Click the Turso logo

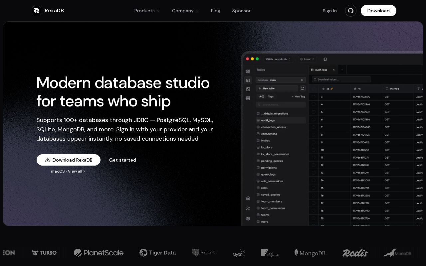44,253
